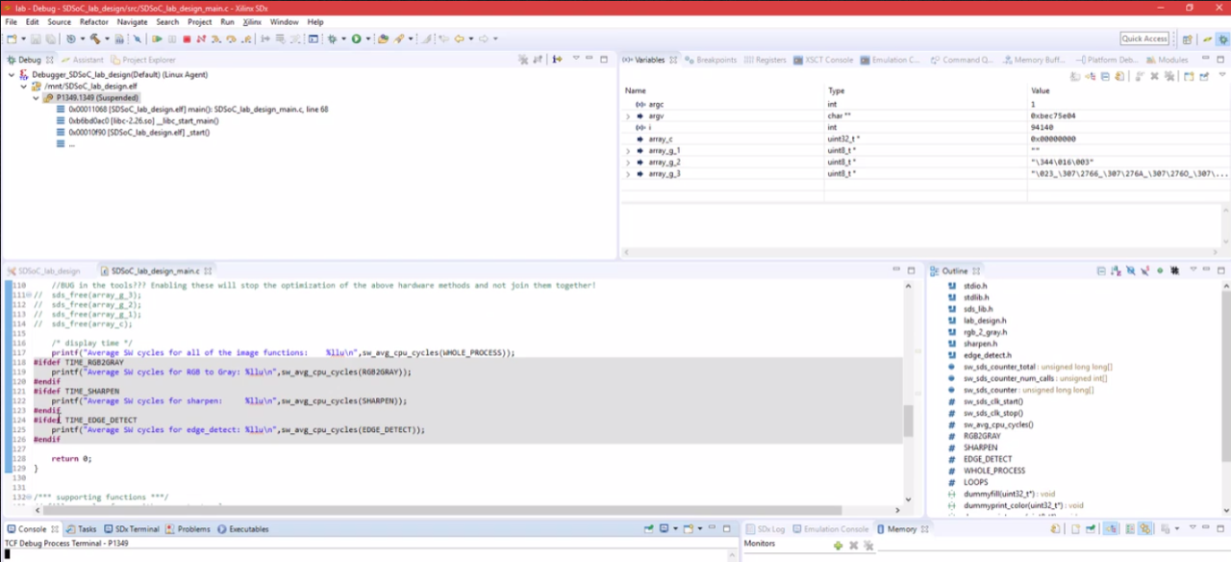Screen dimensions: 1231x562
Task: Expand the array_g_2 variable row
Action: [628, 162]
